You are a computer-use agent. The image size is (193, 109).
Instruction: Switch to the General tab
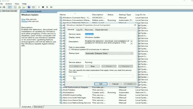[x=71, y=30]
